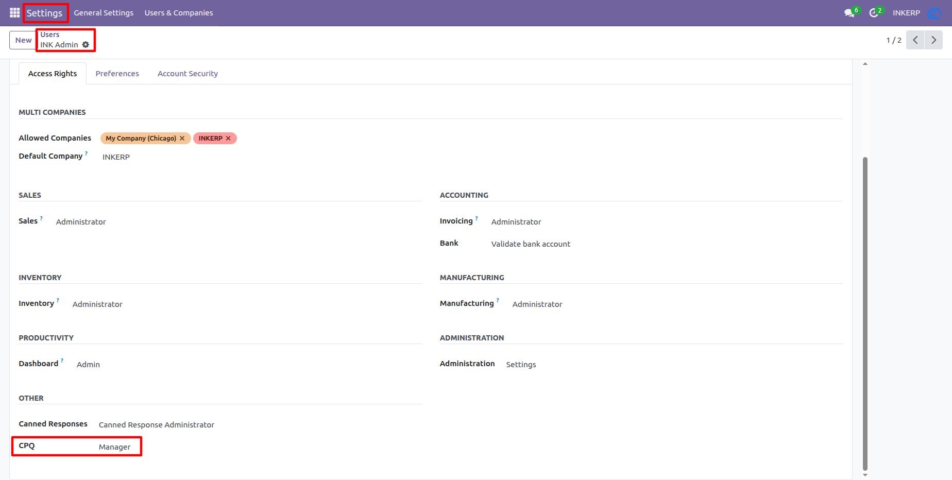Click the user avatar icon
952x480 pixels.
[934, 13]
